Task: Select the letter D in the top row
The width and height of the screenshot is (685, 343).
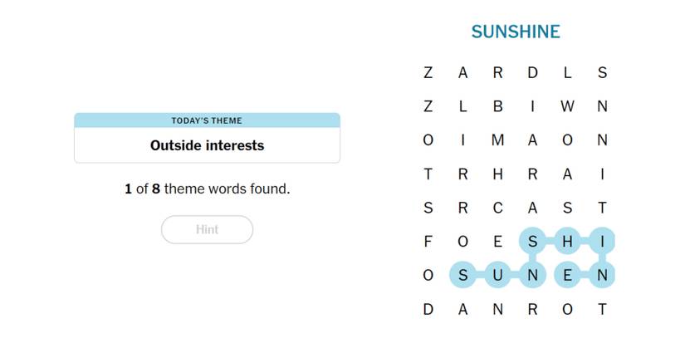Action: (532, 73)
